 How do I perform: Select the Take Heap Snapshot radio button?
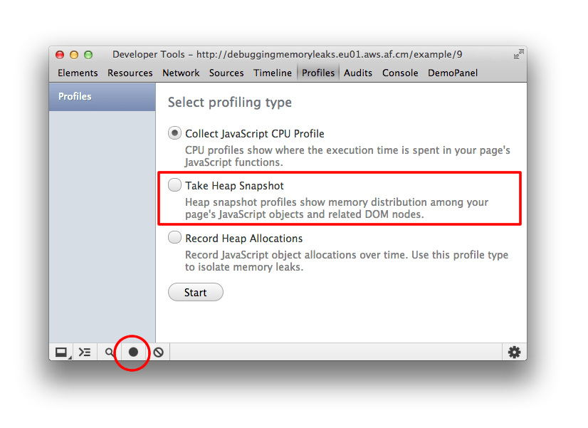(174, 184)
